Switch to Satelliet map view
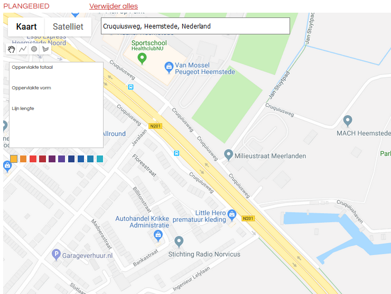The image size is (391, 294). [x=68, y=26]
